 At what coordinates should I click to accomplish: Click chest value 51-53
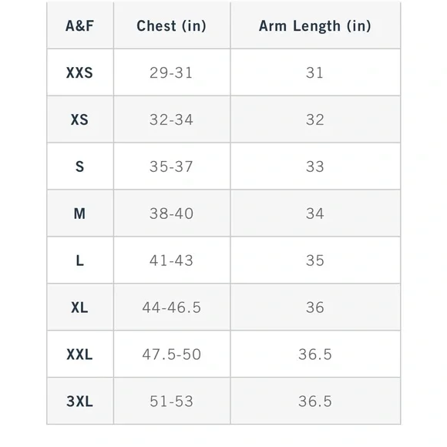coord(171,402)
